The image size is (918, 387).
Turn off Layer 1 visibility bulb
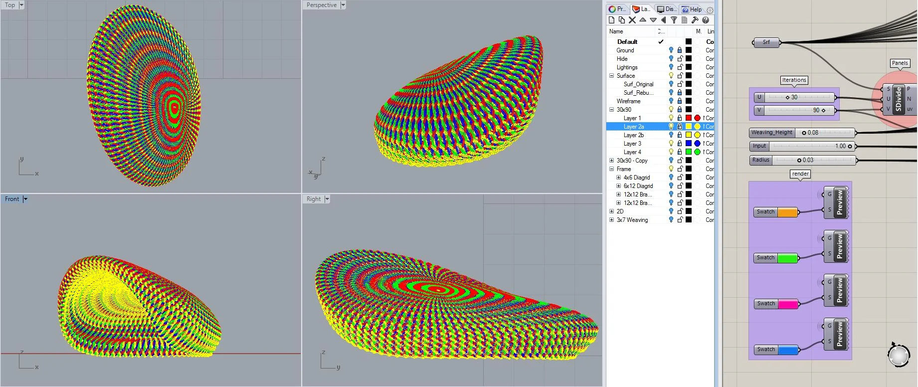(671, 118)
